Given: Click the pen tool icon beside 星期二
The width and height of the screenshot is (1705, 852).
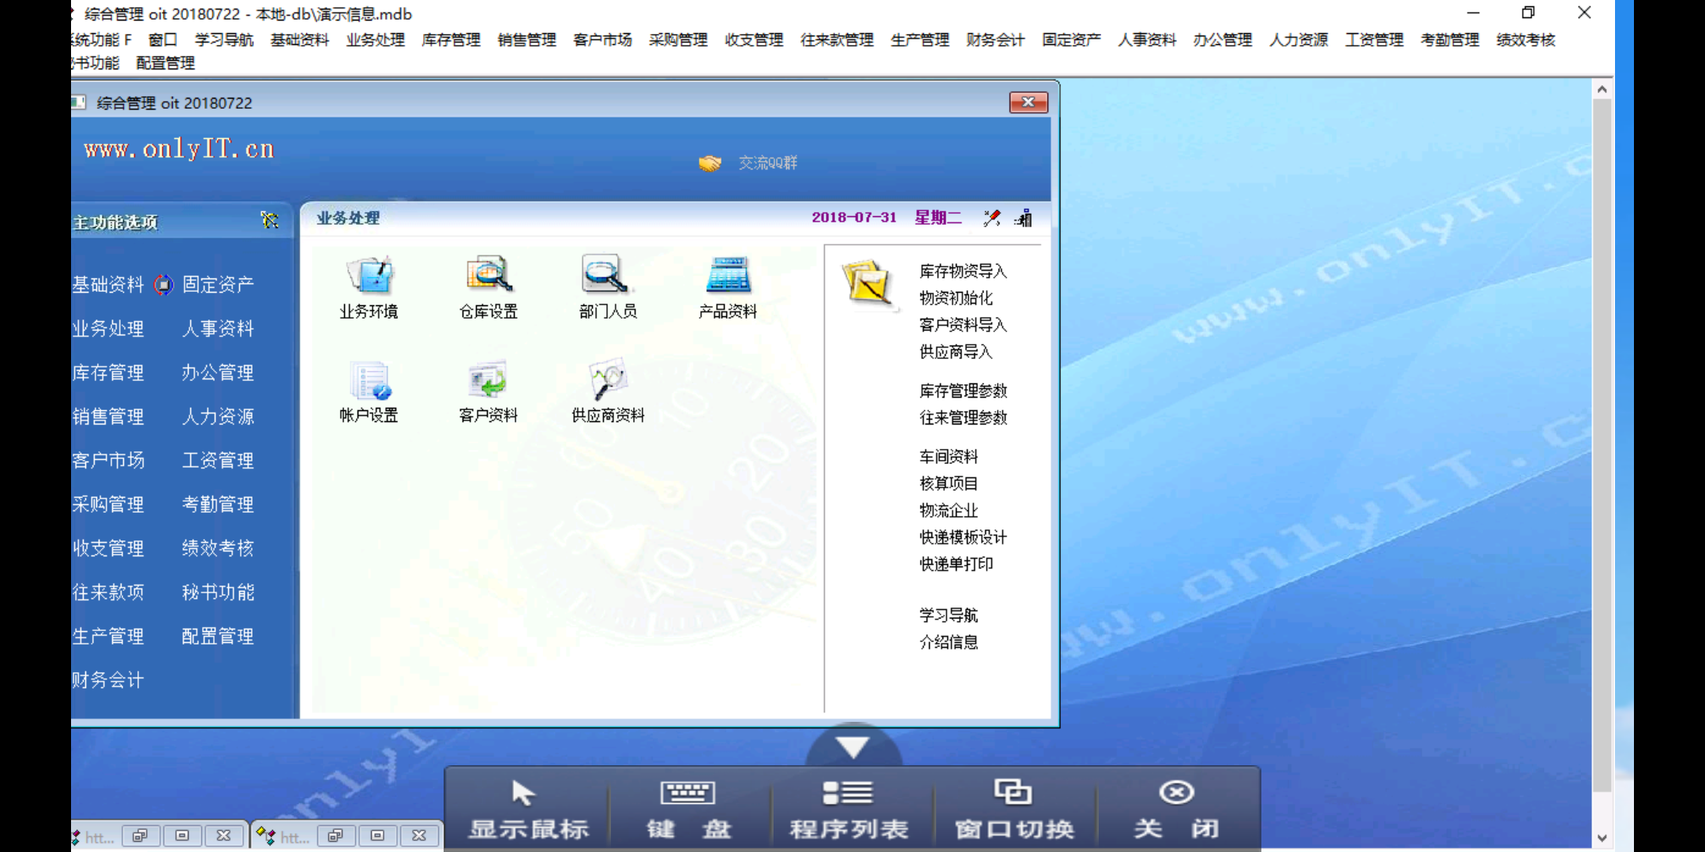Looking at the screenshot, I should tap(992, 219).
